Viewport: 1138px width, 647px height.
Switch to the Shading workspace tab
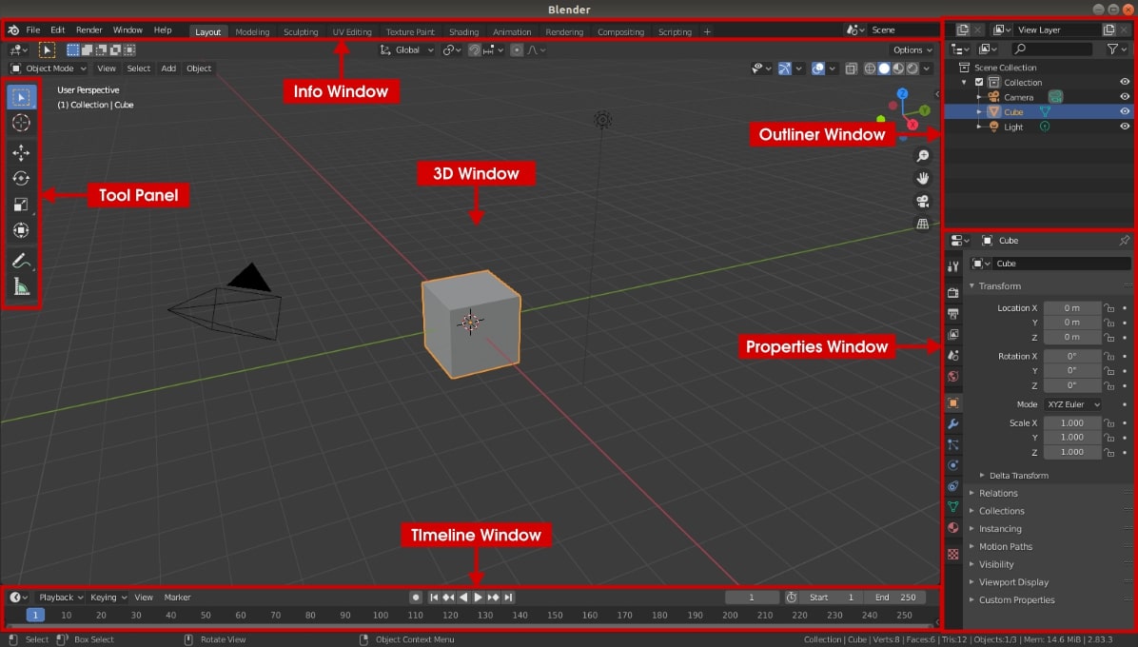[x=463, y=32]
